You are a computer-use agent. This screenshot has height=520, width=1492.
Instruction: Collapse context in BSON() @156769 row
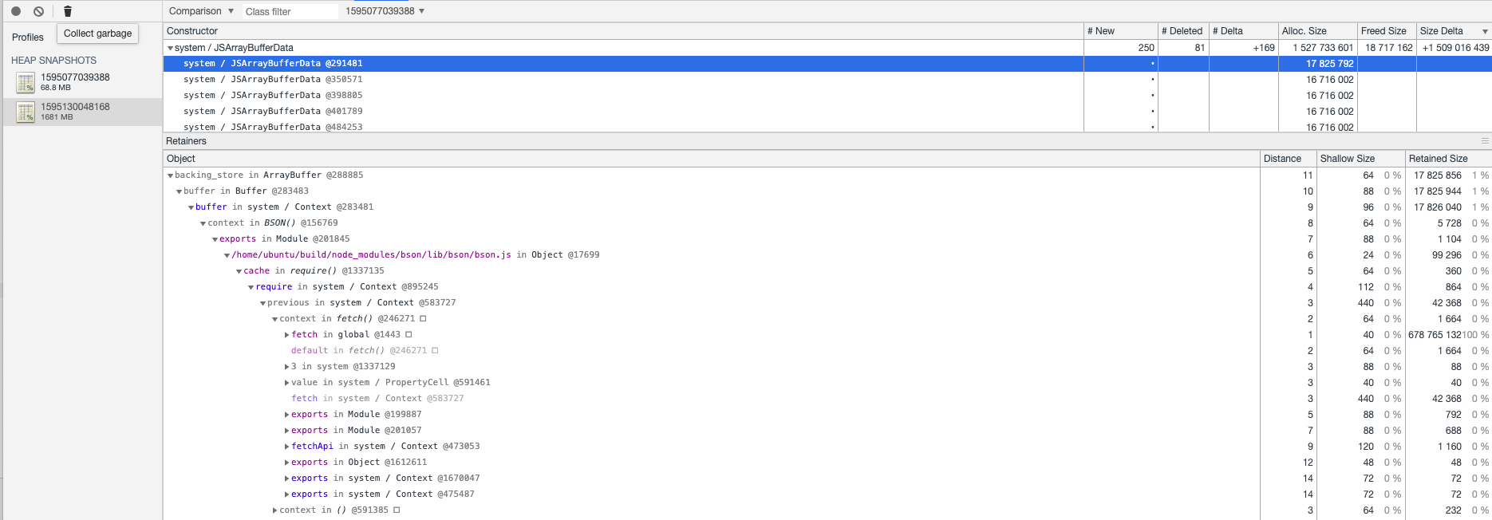coord(203,223)
